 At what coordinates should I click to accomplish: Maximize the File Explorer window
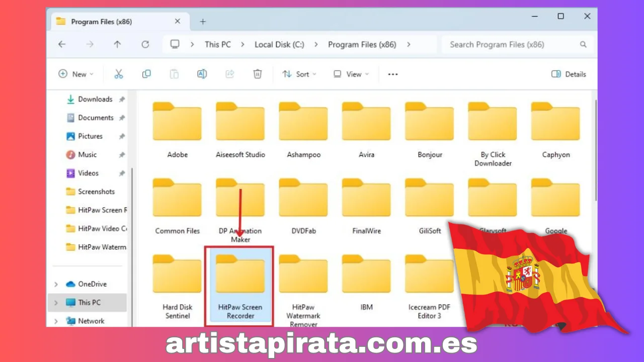(560, 17)
